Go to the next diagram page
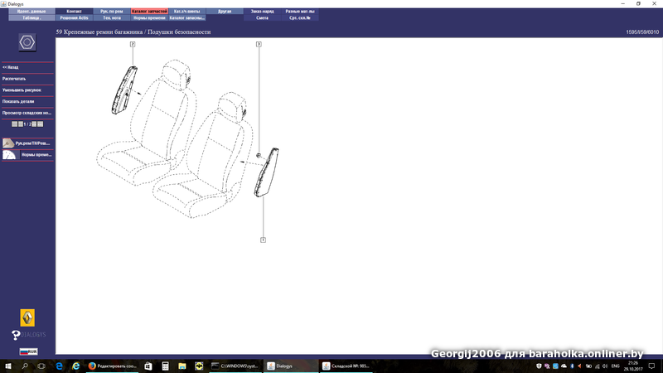The image size is (663, 373). (x=34, y=124)
